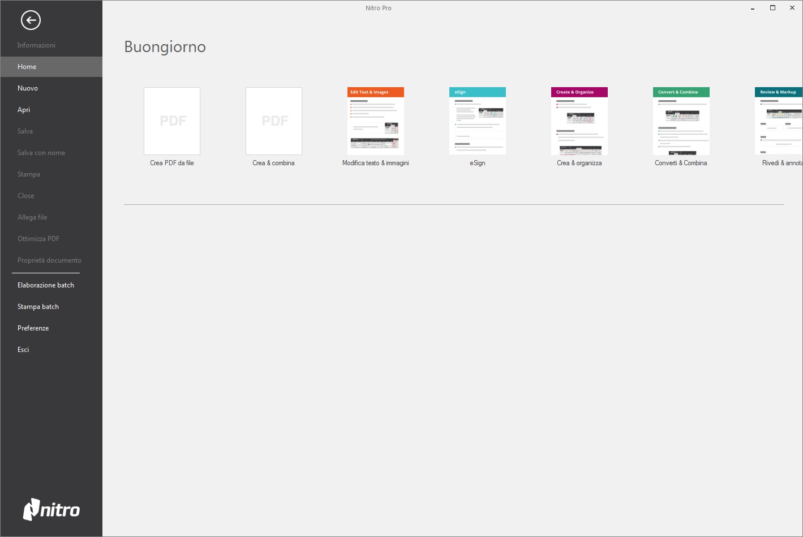Click the Modifica testo & immagini label
The width and height of the screenshot is (803, 537).
tap(376, 163)
